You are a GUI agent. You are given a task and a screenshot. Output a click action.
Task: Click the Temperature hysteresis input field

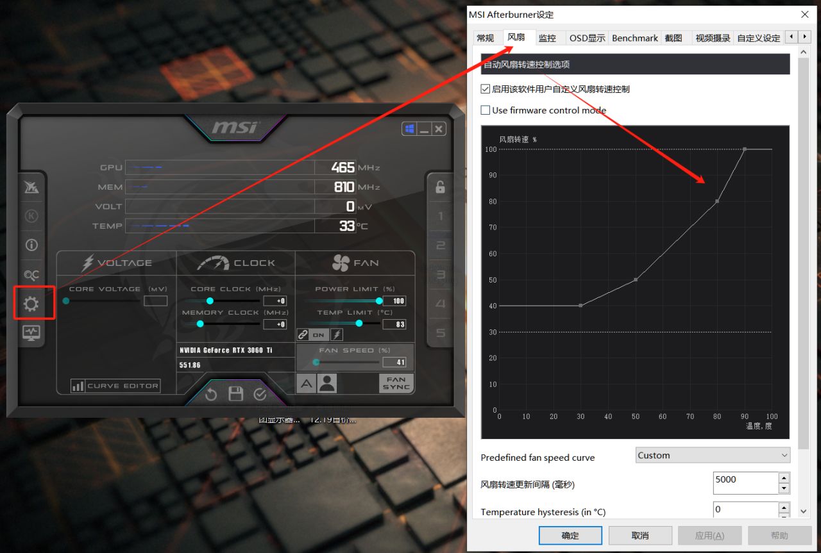[745, 509]
